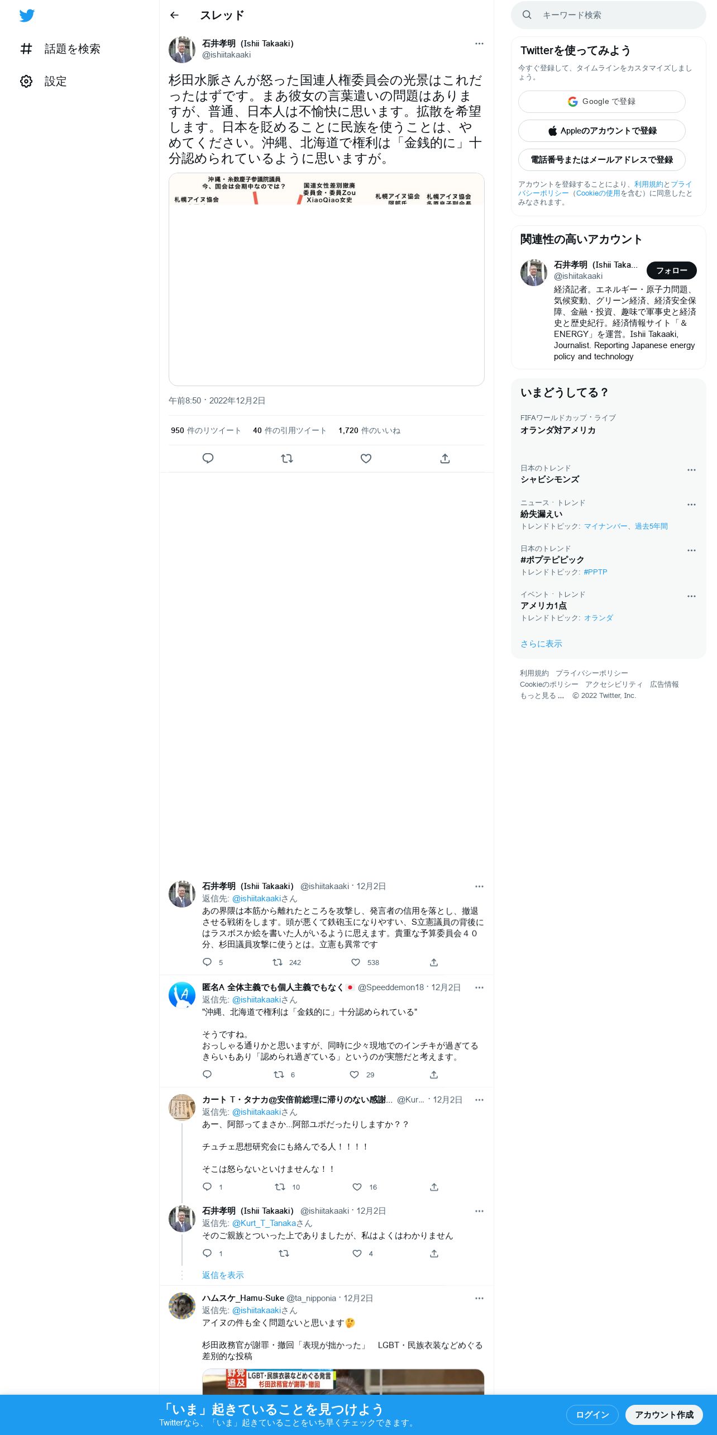Click アカウント作成 in bottom bar
Viewport: 717px width, 1435px height.
click(664, 1414)
